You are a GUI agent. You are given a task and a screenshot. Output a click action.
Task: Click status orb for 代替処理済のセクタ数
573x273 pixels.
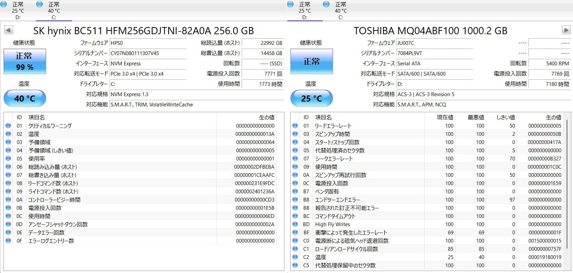295,151
